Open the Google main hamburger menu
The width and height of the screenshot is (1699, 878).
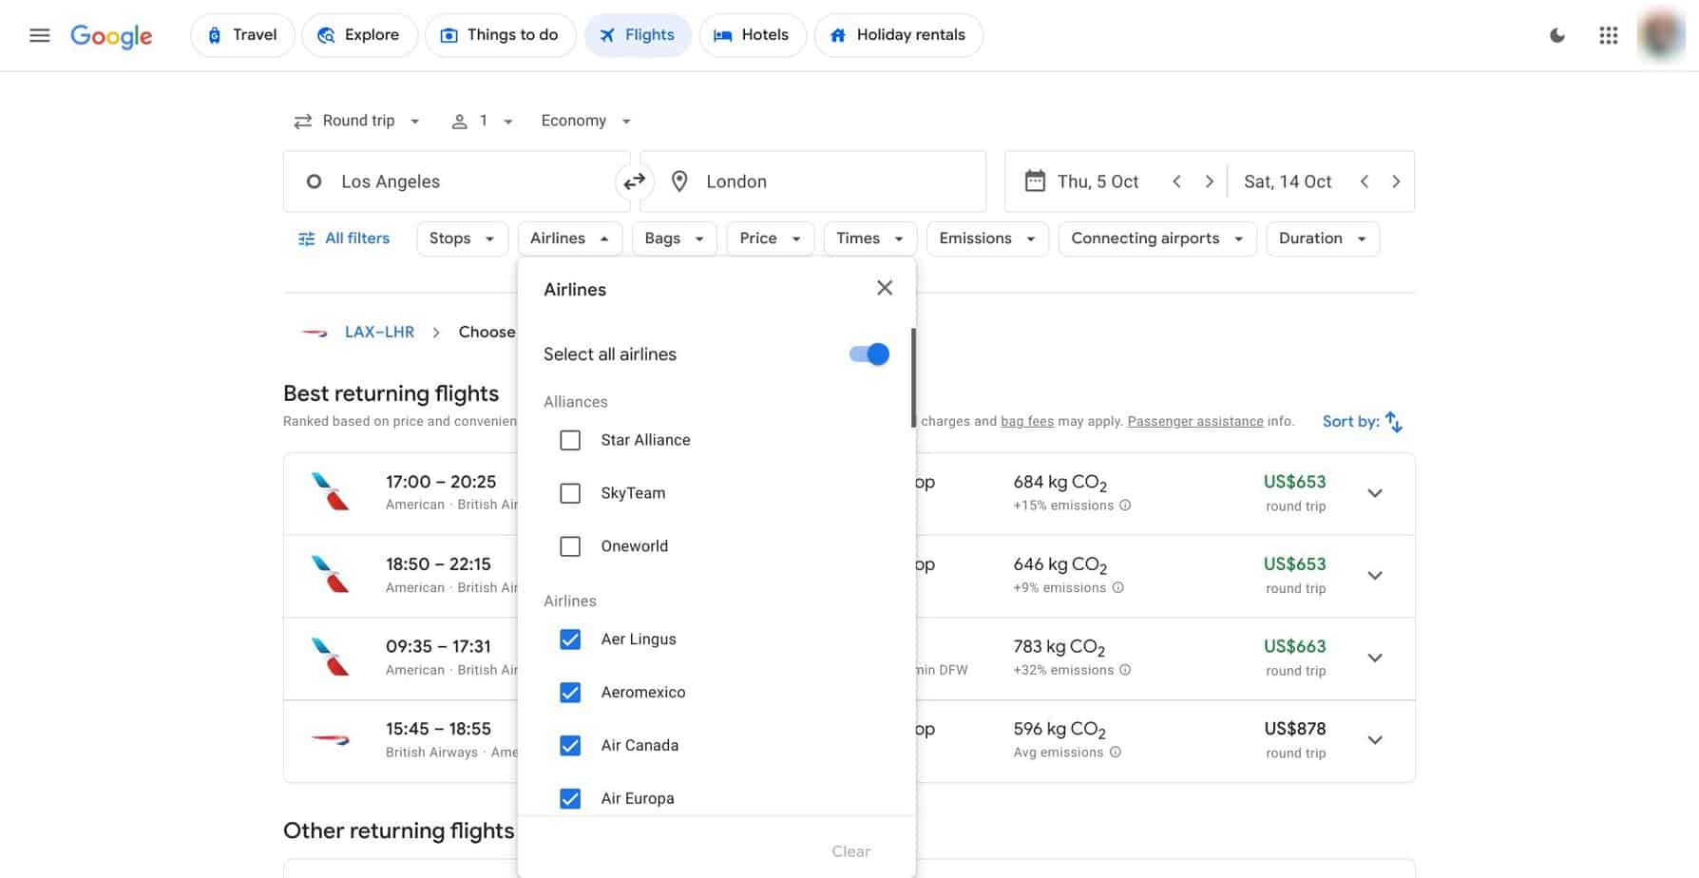tap(39, 35)
